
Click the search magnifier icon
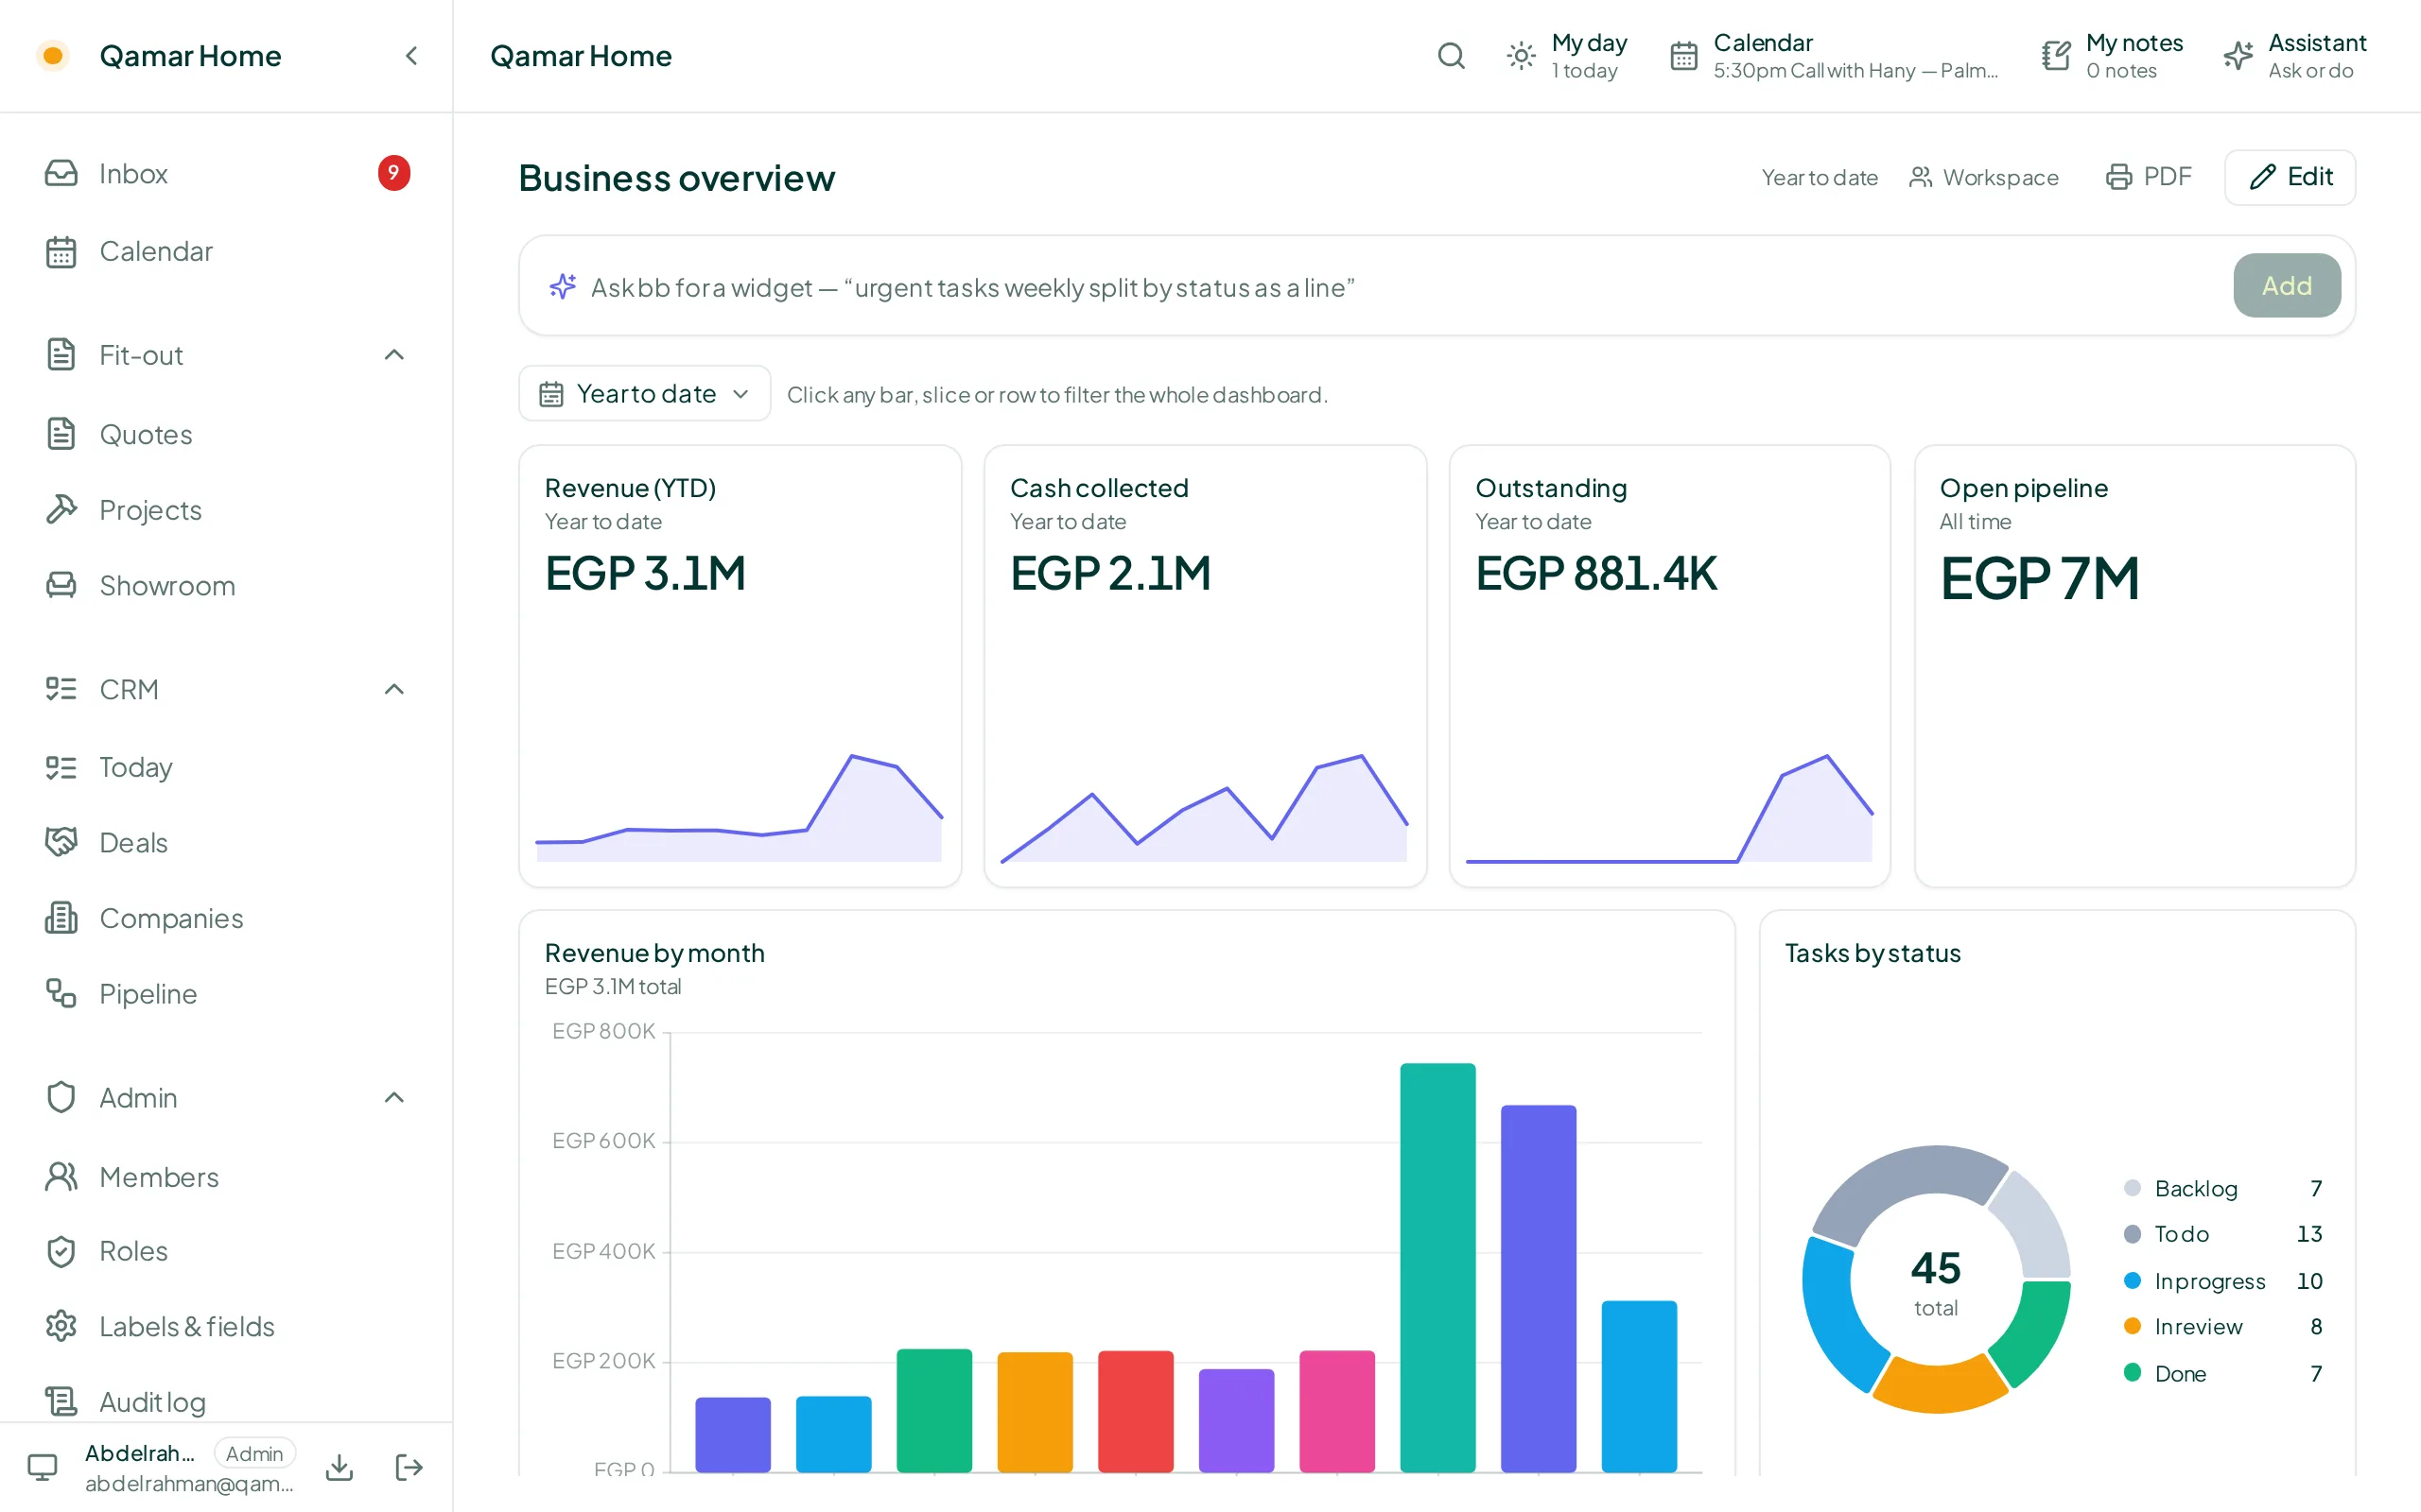1451,56
